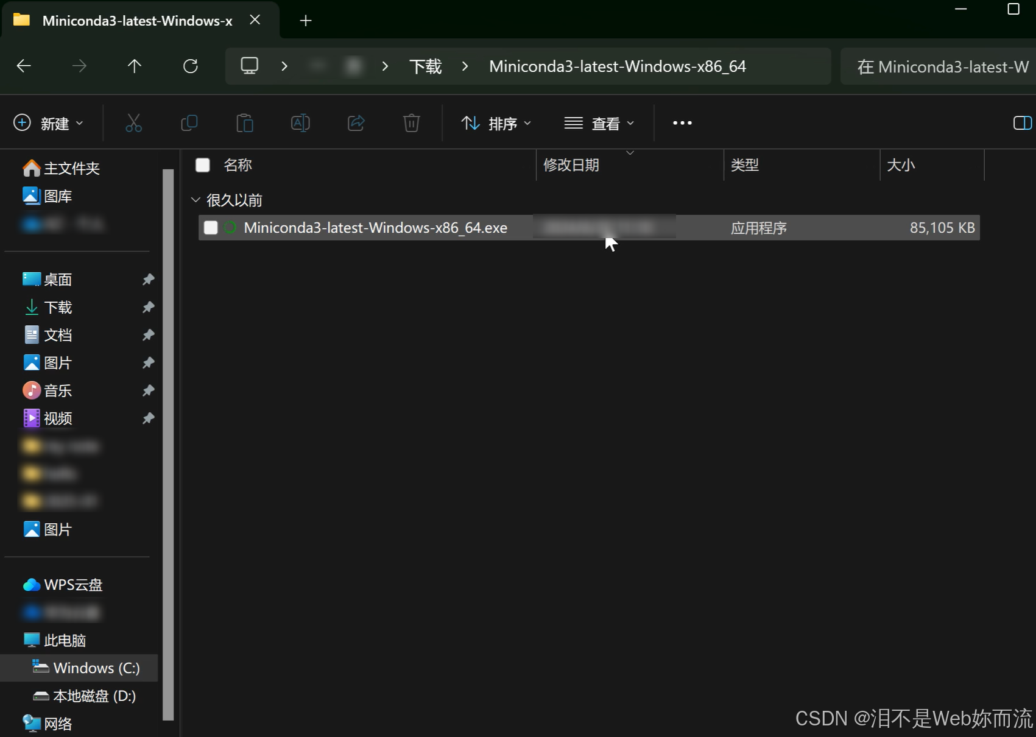Click the sidebar vertical scrollbar
The height and width of the screenshot is (737, 1036).
(169, 445)
